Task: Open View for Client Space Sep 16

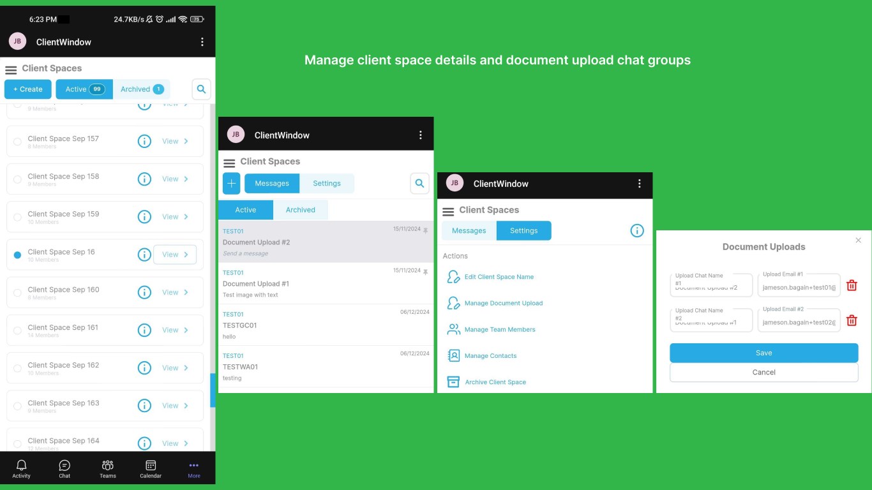Action: (x=175, y=255)
